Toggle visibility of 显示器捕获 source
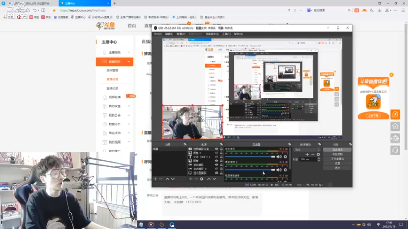Viewport: 408px width, 229px height. point(216,173)
